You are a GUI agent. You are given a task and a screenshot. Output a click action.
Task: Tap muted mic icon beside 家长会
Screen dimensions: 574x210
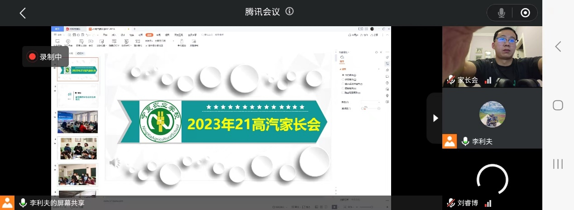[451, 80]
